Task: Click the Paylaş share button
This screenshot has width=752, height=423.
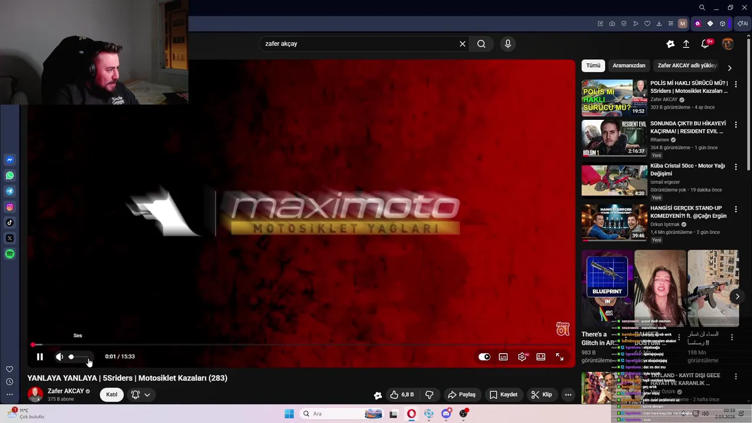Action: 461,395
